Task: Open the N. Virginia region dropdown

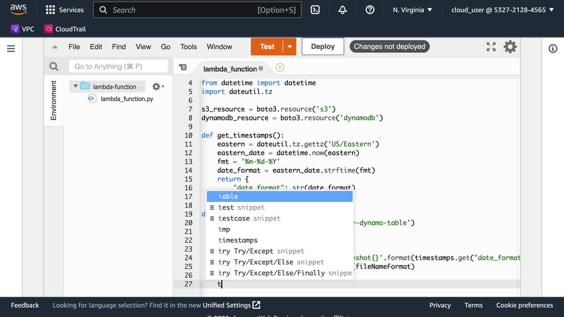Action: coord(412,10)
